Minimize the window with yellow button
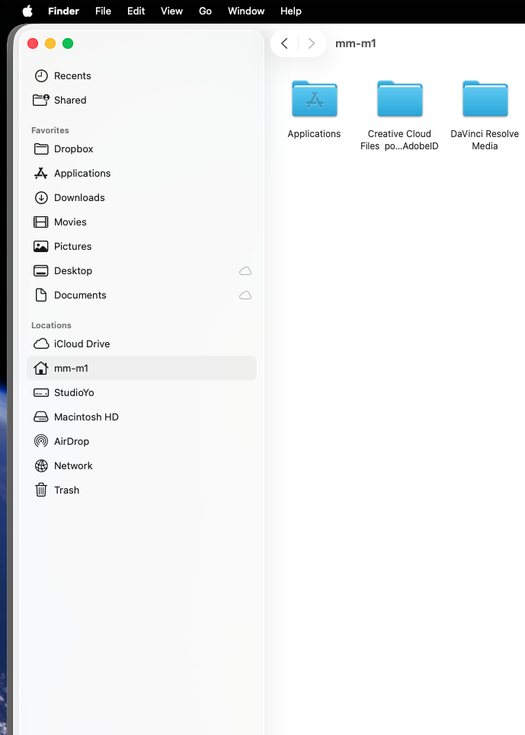This screenshot has height=735, width=525. tap(50, 43)
